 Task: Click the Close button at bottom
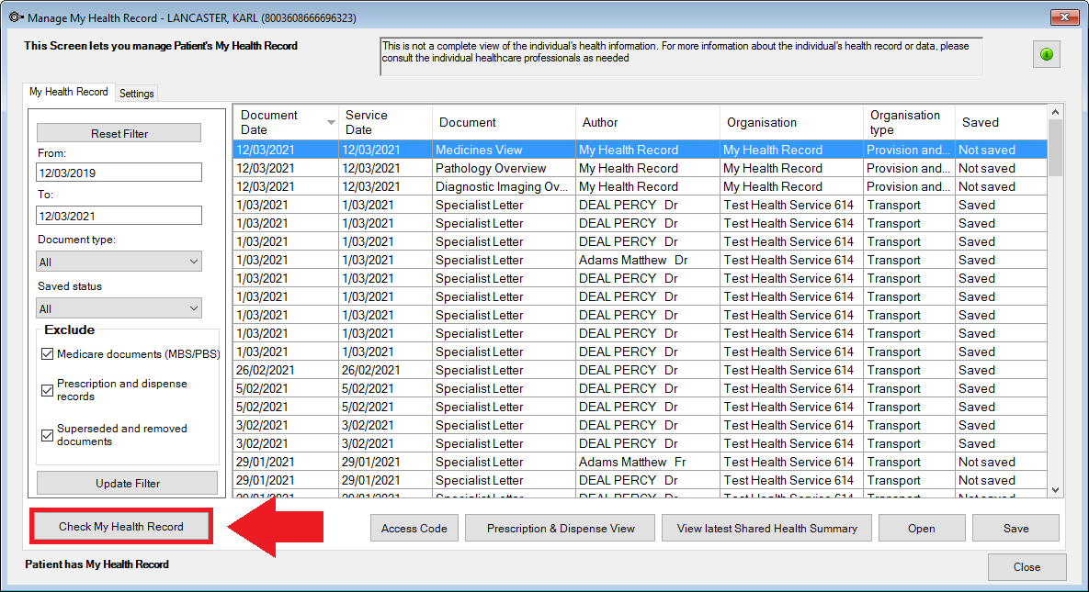(1027, 567)
